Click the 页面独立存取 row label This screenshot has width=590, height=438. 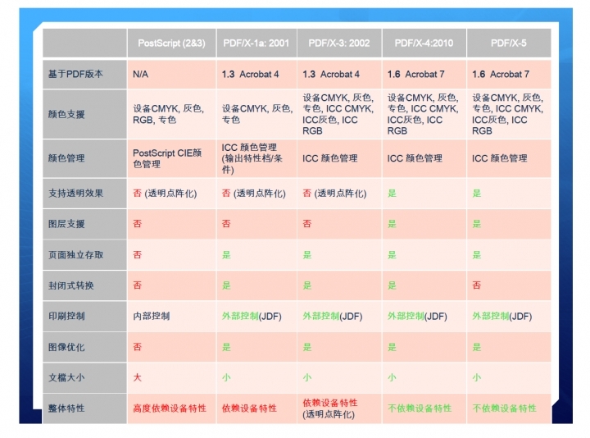[75, 255]
